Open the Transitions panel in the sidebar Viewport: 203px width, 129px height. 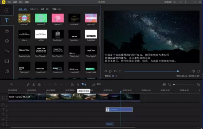coord(7,51)
